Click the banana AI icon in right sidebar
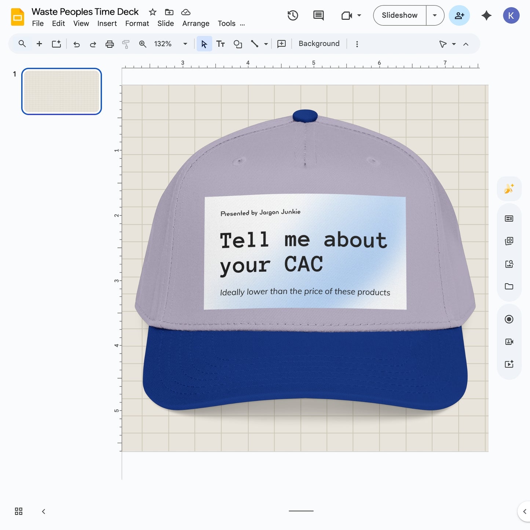 pos(509,189)
